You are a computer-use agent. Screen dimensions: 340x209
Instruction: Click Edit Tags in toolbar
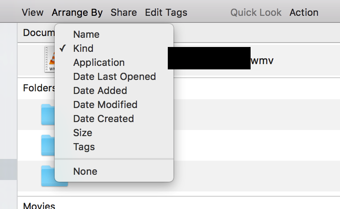tap(166, 13)
